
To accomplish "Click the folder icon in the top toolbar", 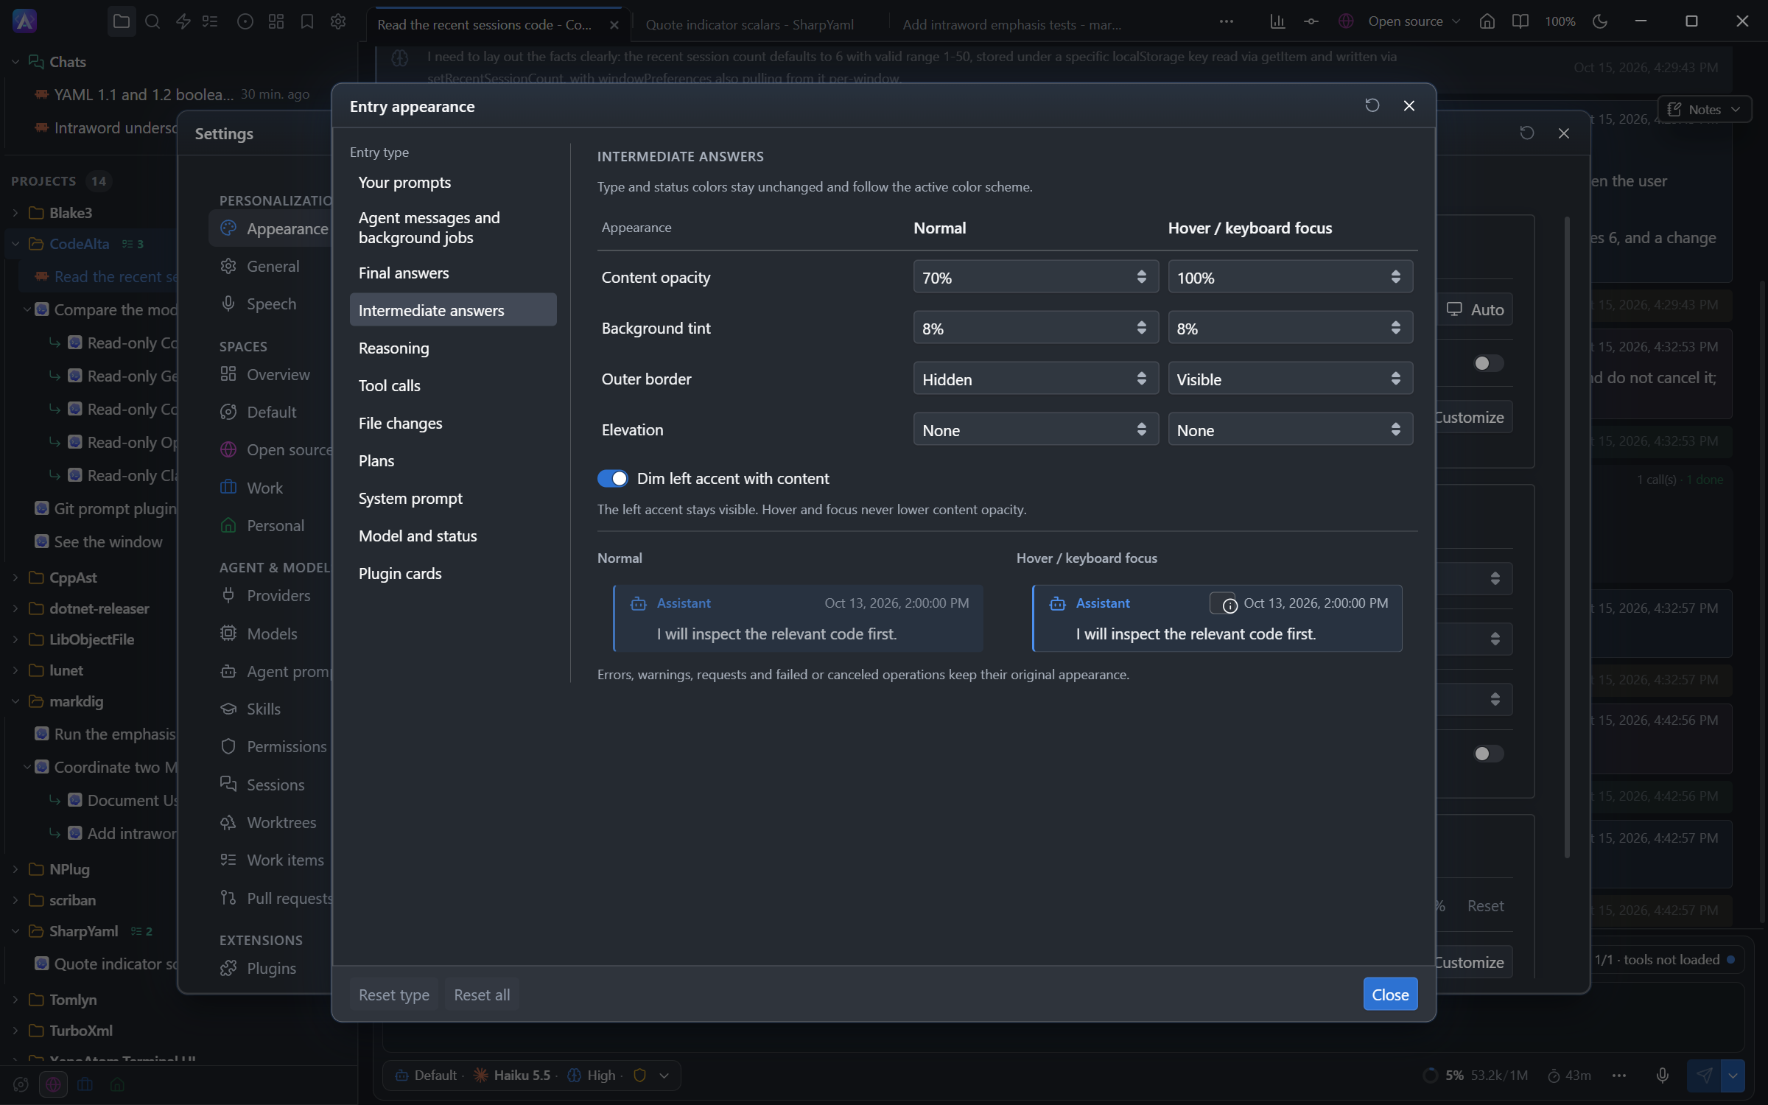I will pos(122,21).
